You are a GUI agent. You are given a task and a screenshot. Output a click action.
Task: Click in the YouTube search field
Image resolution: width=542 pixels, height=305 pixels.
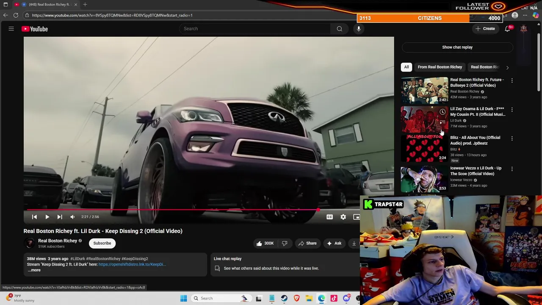(255, 29)
